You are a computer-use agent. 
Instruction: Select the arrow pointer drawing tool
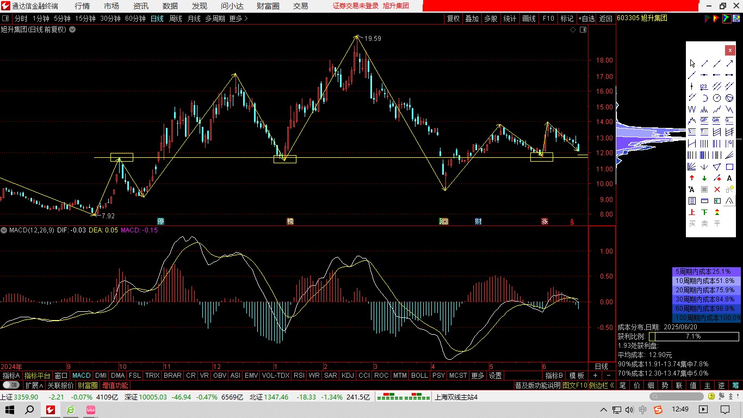tap(692, 63)
